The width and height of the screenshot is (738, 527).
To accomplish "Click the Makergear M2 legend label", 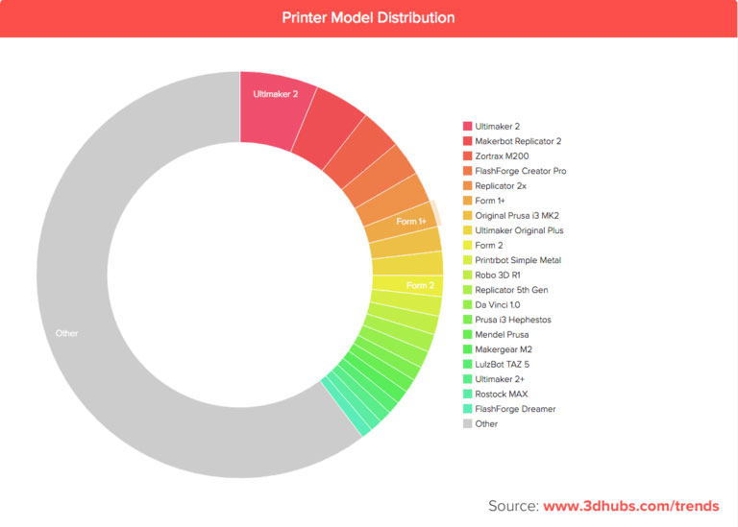I will tap(504, 349).
